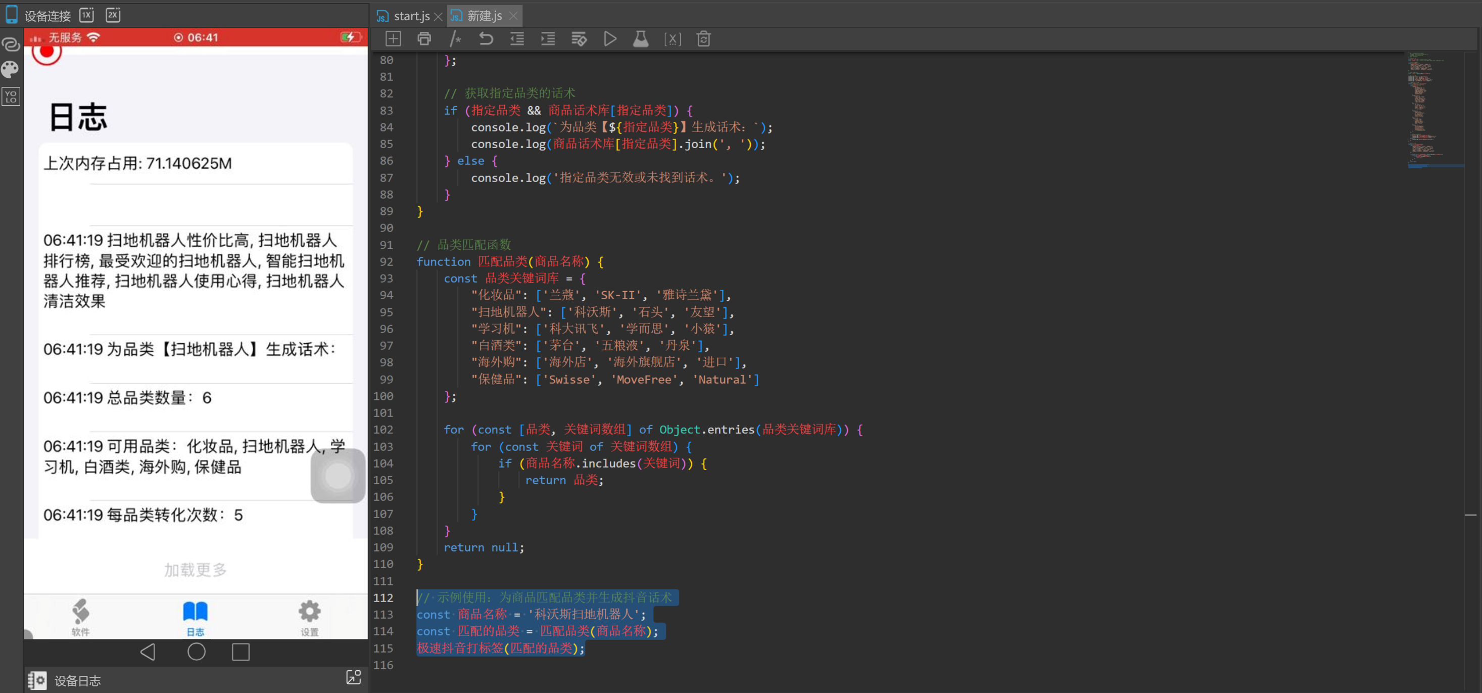Viewport: 1482px width, 693px height.
Task: Tap the Android recent apps square button
Action: 241,652
